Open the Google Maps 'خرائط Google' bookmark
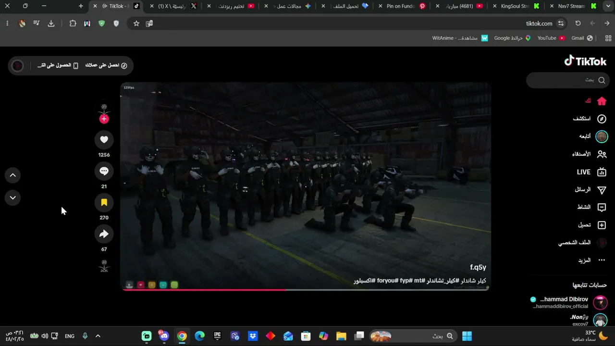The height and width of the screenshot is (346, 615). click(512, 38)
